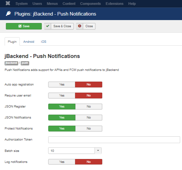Click the green checkmark icon on Save & Close
Image resolution: width=182 pixels, height=170 pixels.
click(x=48, y=26)
